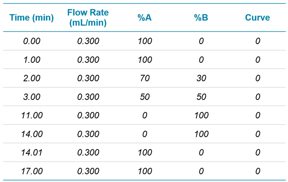This screenshot has width=288, height=182.
Task: Select the flow rate in the 17.00 row
Action: [88, 171]
